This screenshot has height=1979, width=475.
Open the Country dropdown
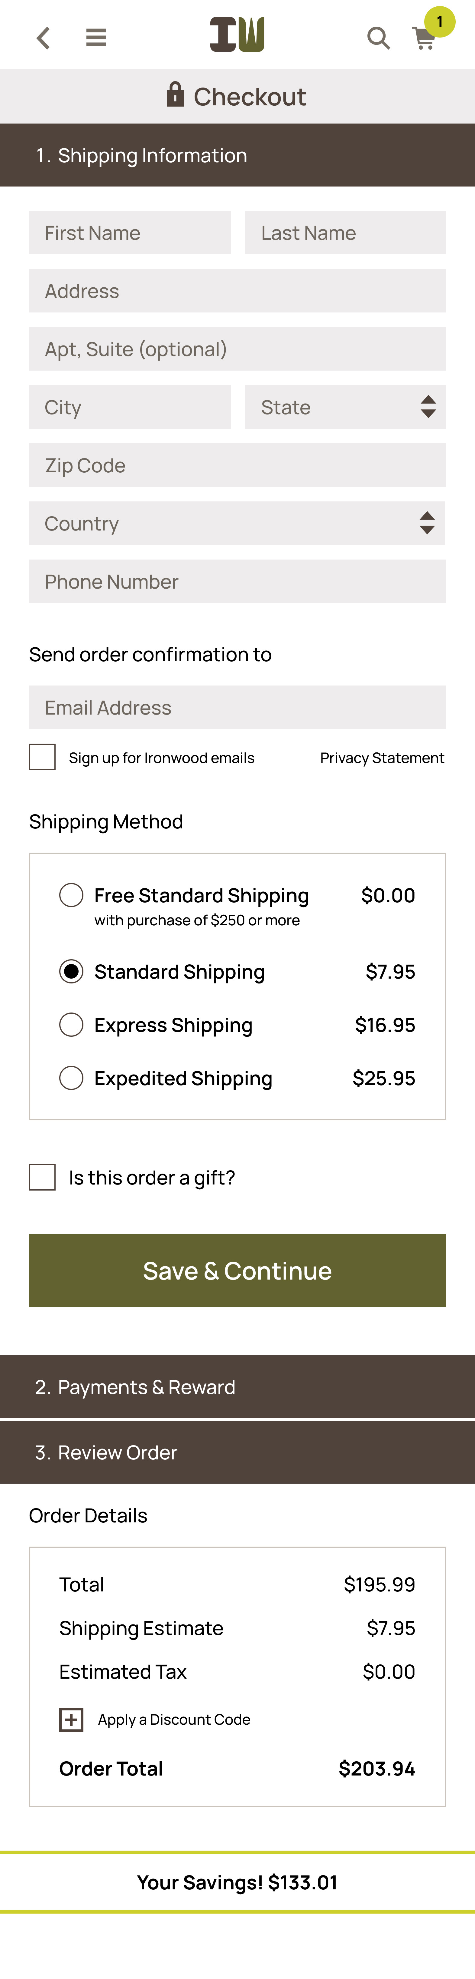click(237, 523)
